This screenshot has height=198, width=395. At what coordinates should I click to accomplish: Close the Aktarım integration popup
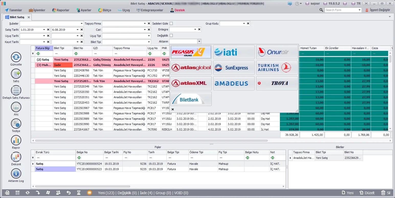pos(173,109)
